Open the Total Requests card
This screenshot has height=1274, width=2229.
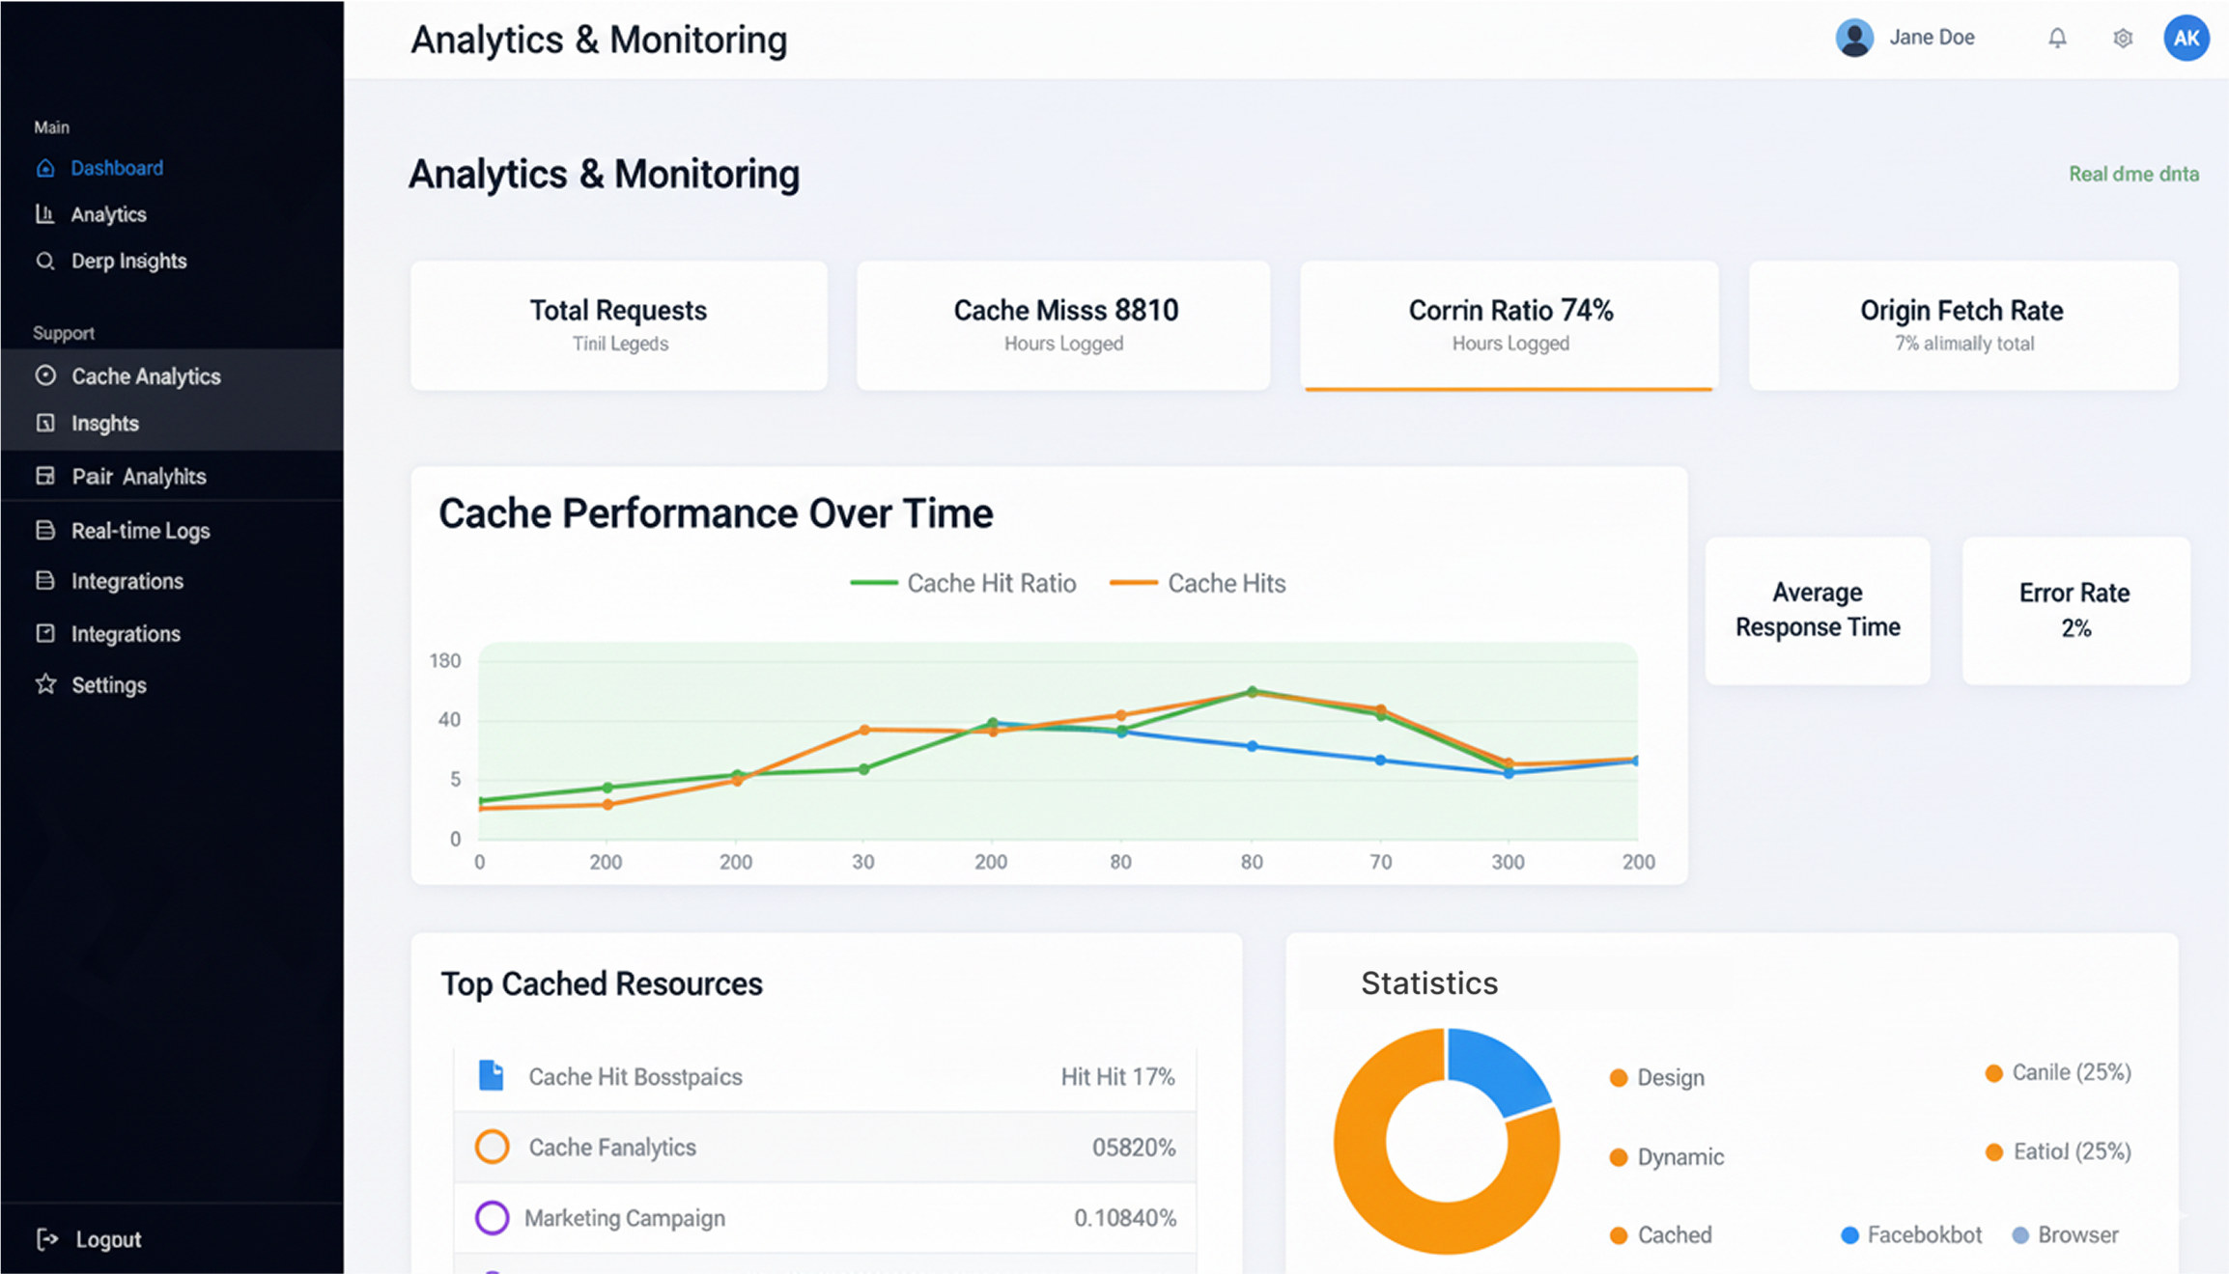tap(618, 325)
